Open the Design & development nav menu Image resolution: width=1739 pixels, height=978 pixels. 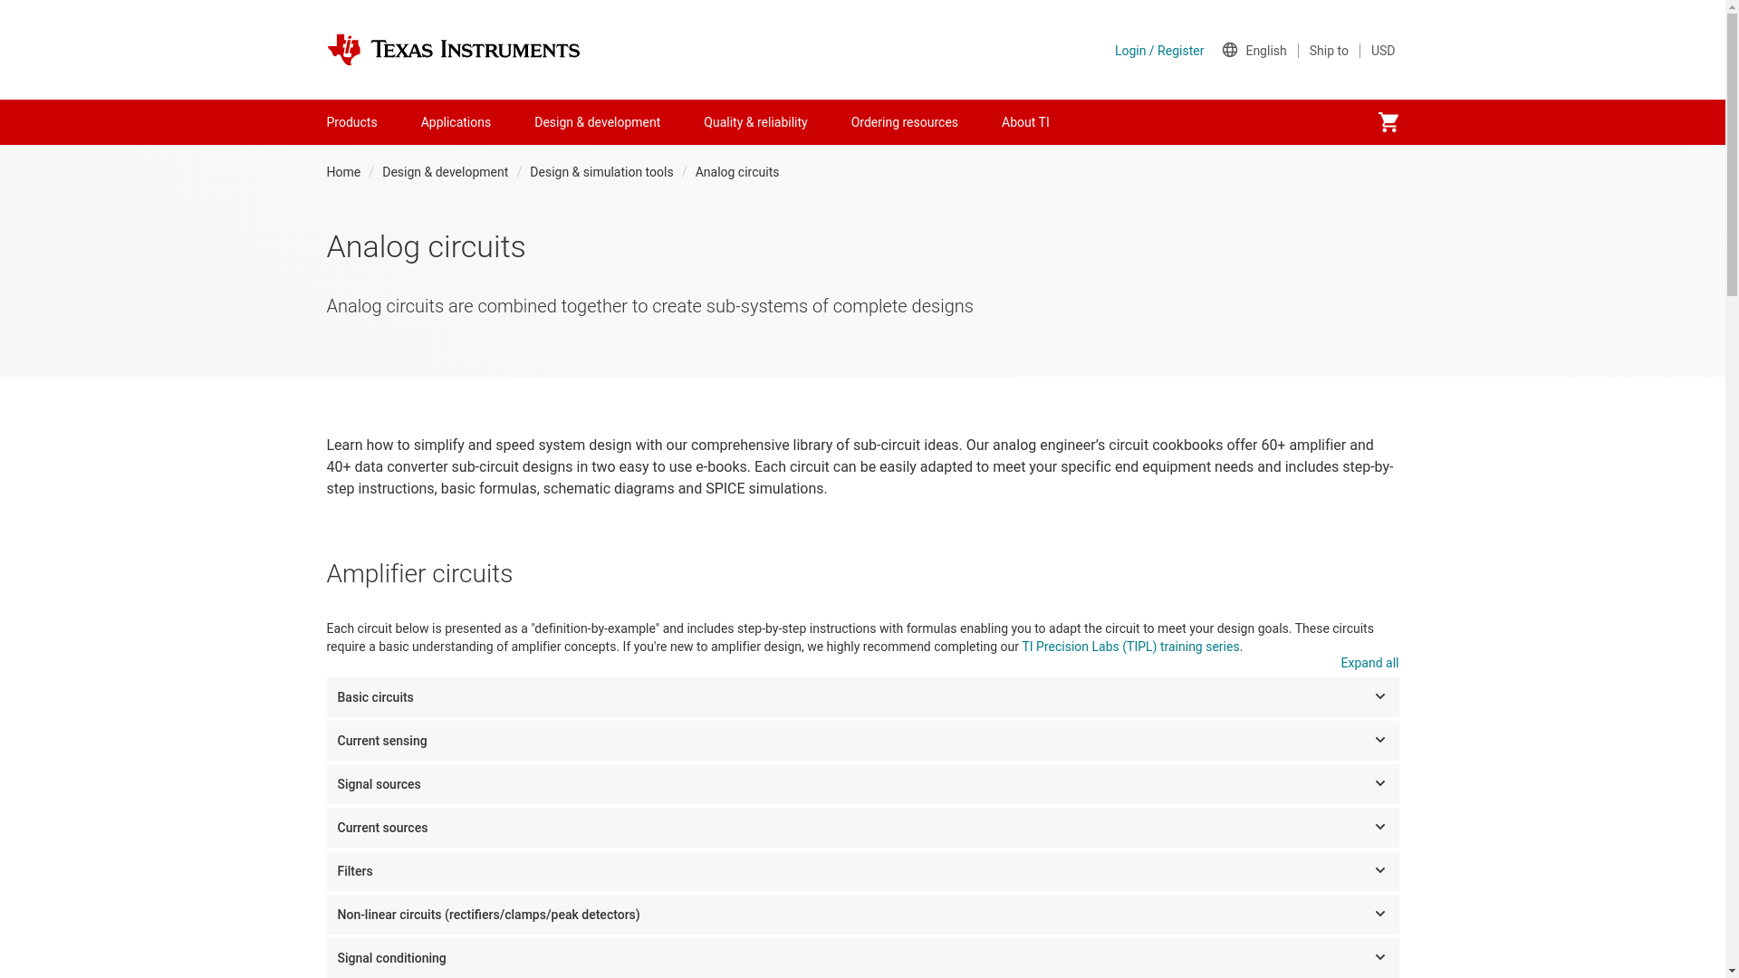(x=597, y=122)
